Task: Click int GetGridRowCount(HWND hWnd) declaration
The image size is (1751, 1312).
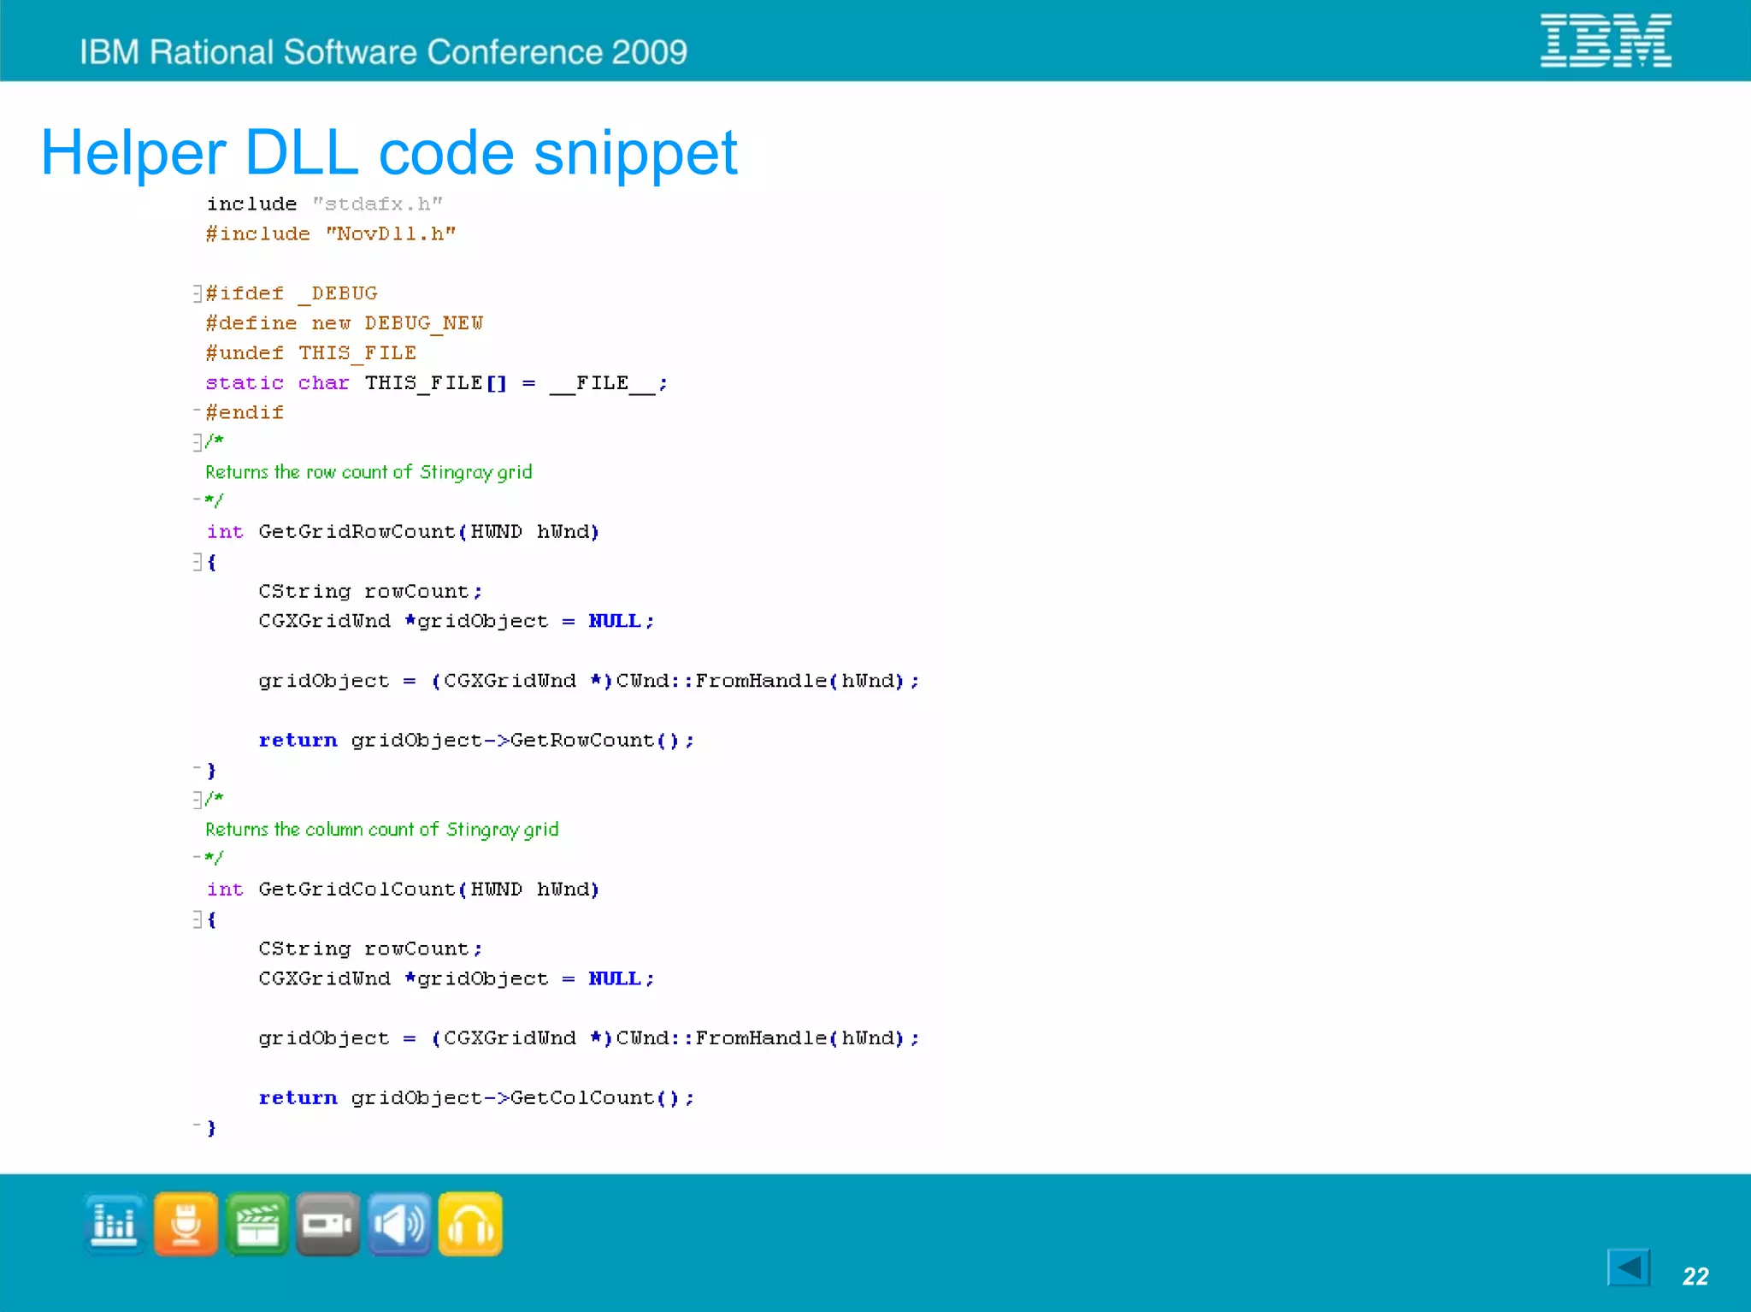Action: (x=403, y=531)
